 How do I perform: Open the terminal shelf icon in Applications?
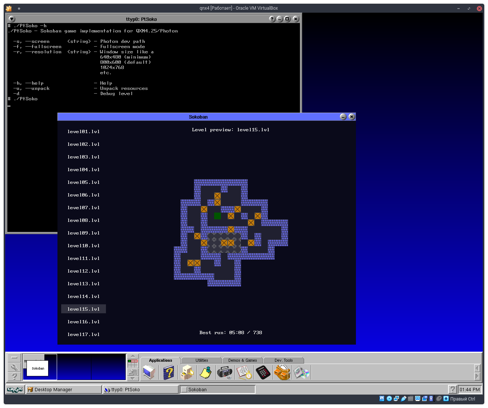tap(149, 372)
